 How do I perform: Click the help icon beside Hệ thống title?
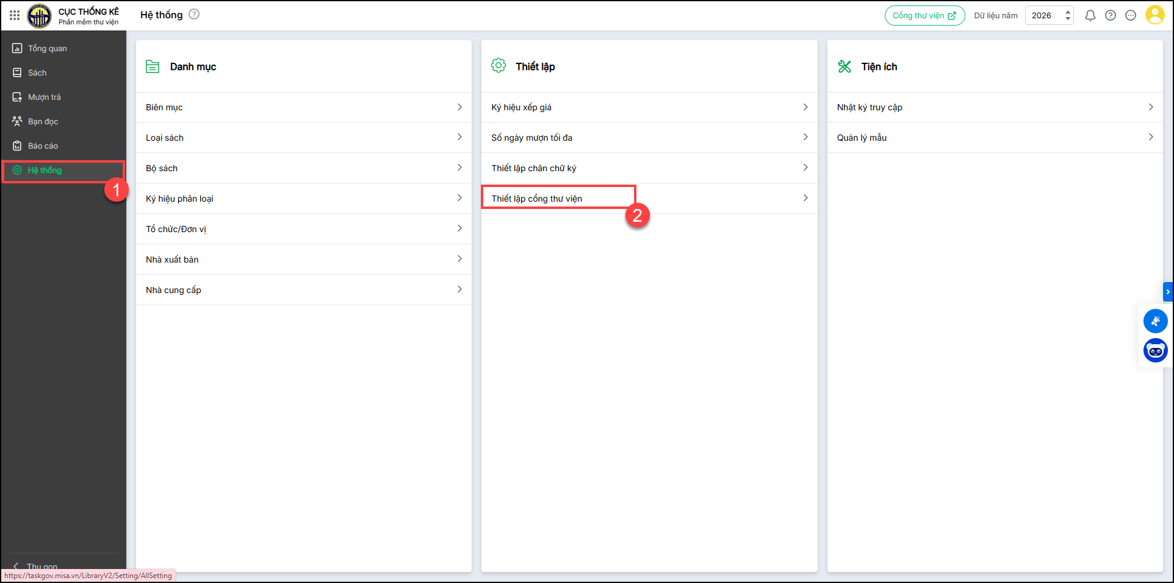tap(194, 15)
